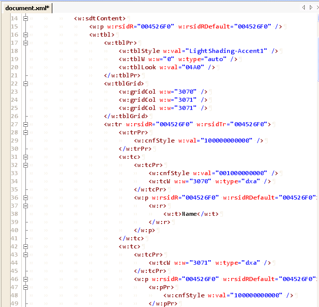Collapse the w:tbl node on line 16
This screenshot has width=319, height=307.
[25, 35]
